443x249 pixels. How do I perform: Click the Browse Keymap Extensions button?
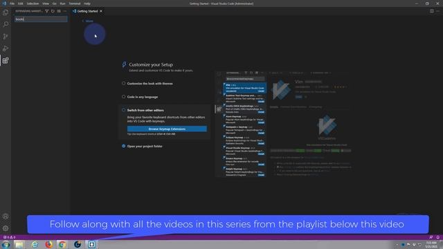(x=167, y=129)
